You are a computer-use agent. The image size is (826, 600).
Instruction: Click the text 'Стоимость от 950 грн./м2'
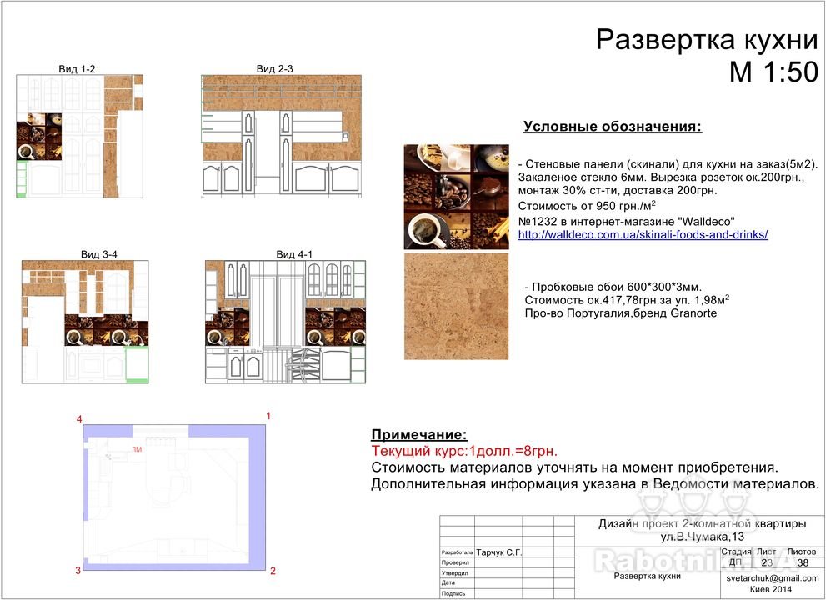point(587,206)
